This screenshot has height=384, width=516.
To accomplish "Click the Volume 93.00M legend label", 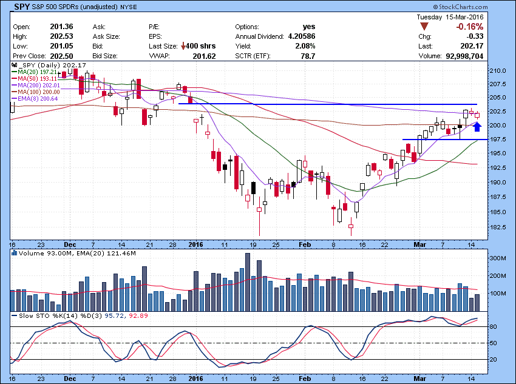I will pos(46,254).
